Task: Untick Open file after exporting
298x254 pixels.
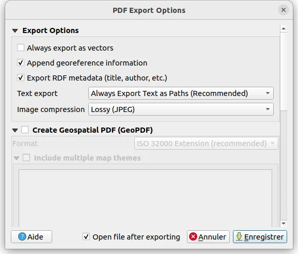Action: (86, 237)
